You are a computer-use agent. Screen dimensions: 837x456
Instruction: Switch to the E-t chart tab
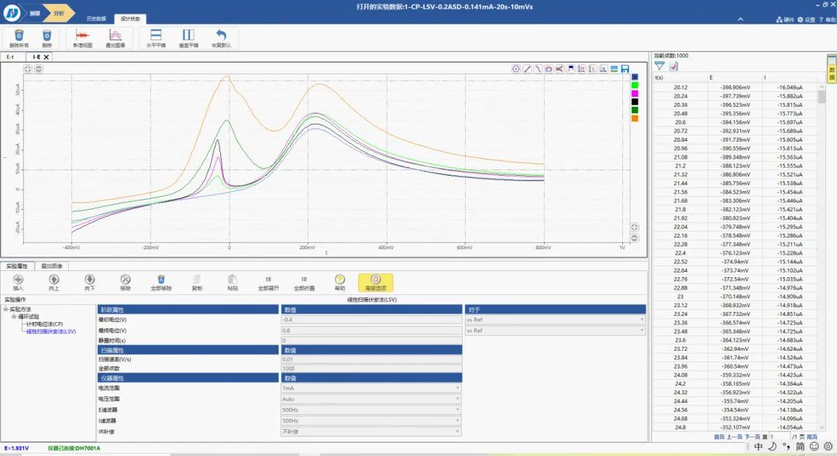pos(11,57)
